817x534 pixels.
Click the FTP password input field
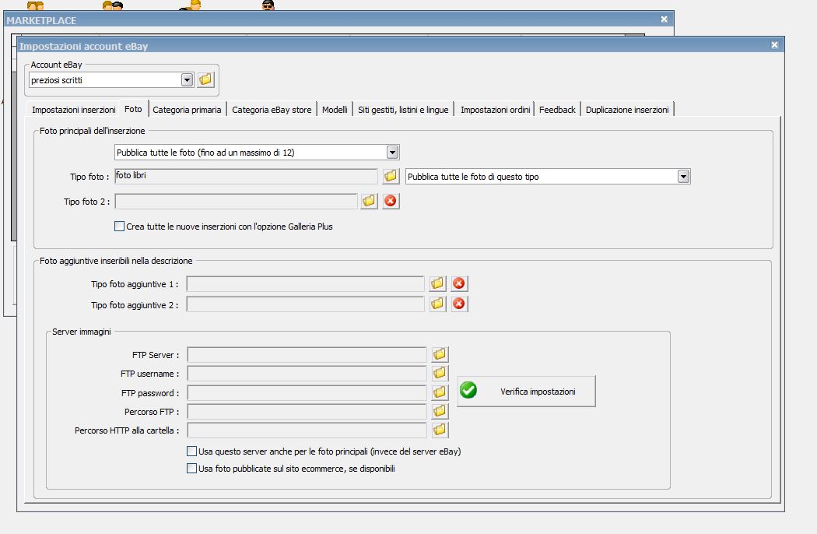pyautogui.click(x=307, y=392)
